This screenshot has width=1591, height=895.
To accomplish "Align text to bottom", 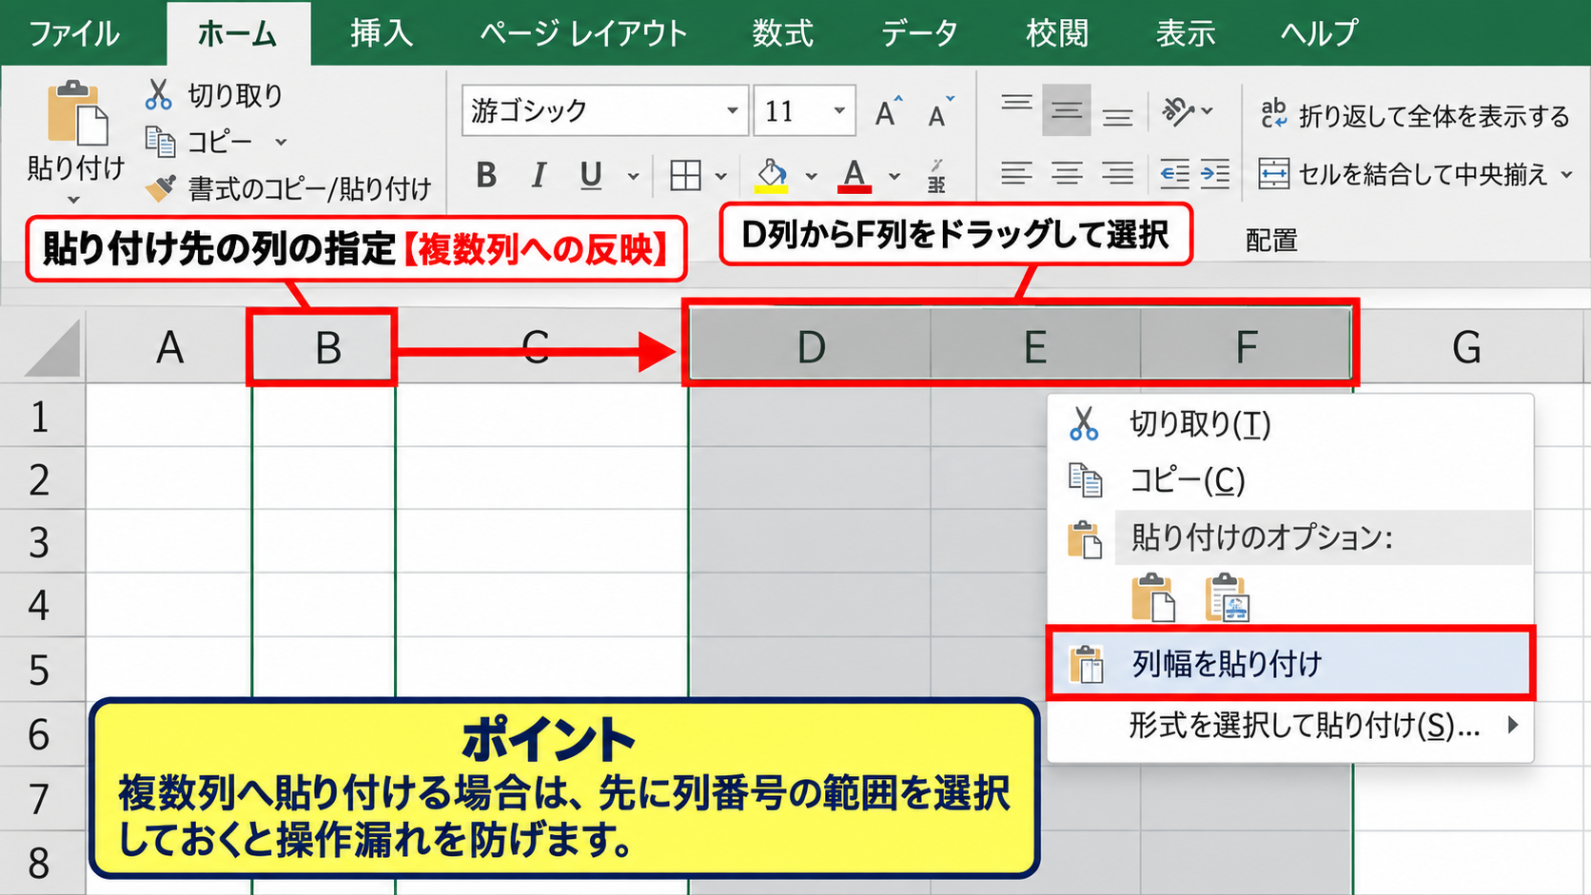I will tap(1117, 117).
